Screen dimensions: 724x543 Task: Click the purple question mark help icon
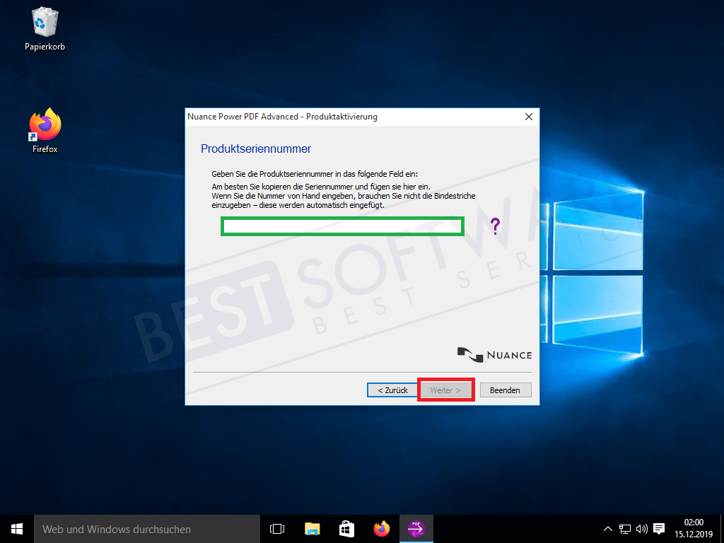tap(495, 226)
